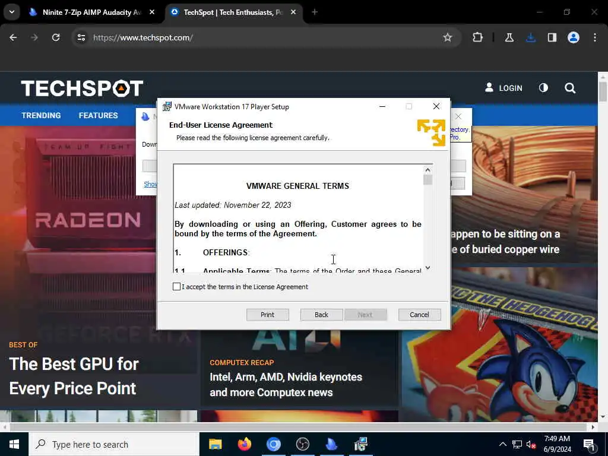Open TechSpot search magnifier
The image size is (608, 456).
pos(570,88)
